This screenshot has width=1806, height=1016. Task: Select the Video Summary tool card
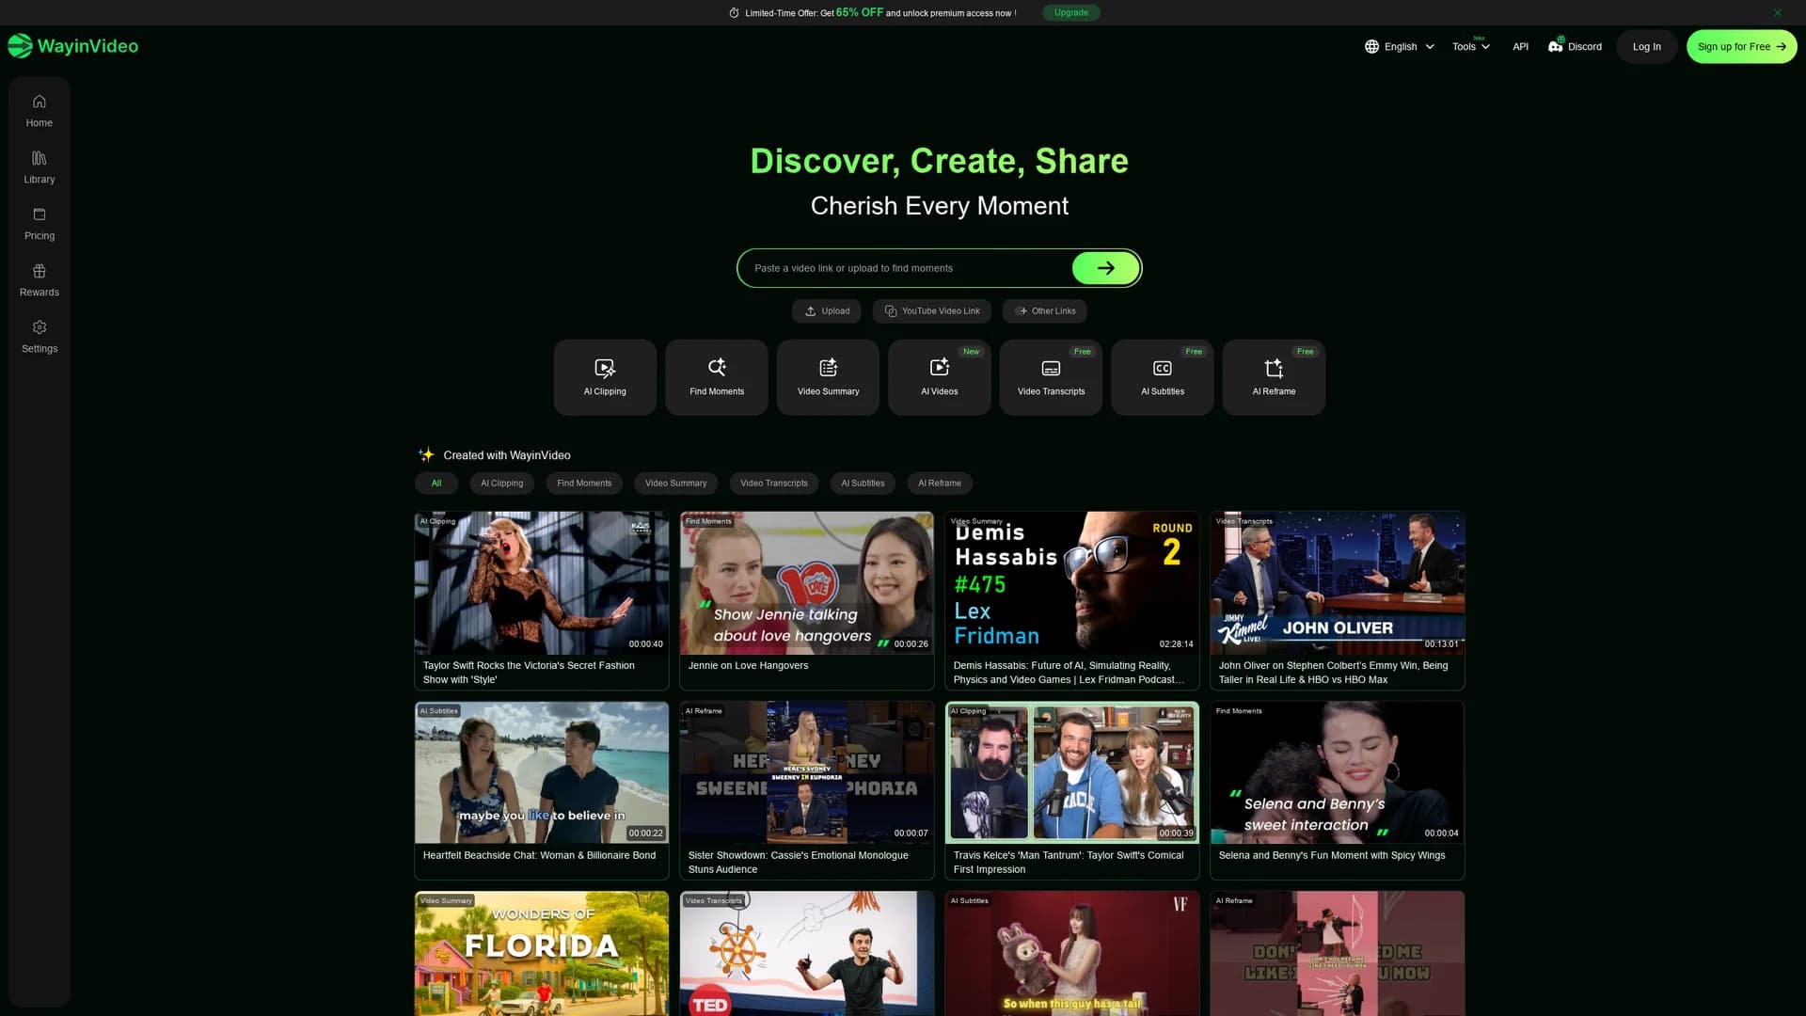[828, 377]
